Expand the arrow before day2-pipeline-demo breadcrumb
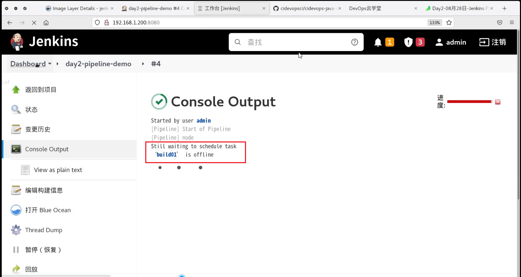 point(58,64)
